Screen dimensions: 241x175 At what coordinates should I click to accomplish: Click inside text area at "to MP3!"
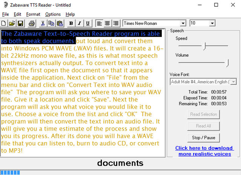point(12,150)
